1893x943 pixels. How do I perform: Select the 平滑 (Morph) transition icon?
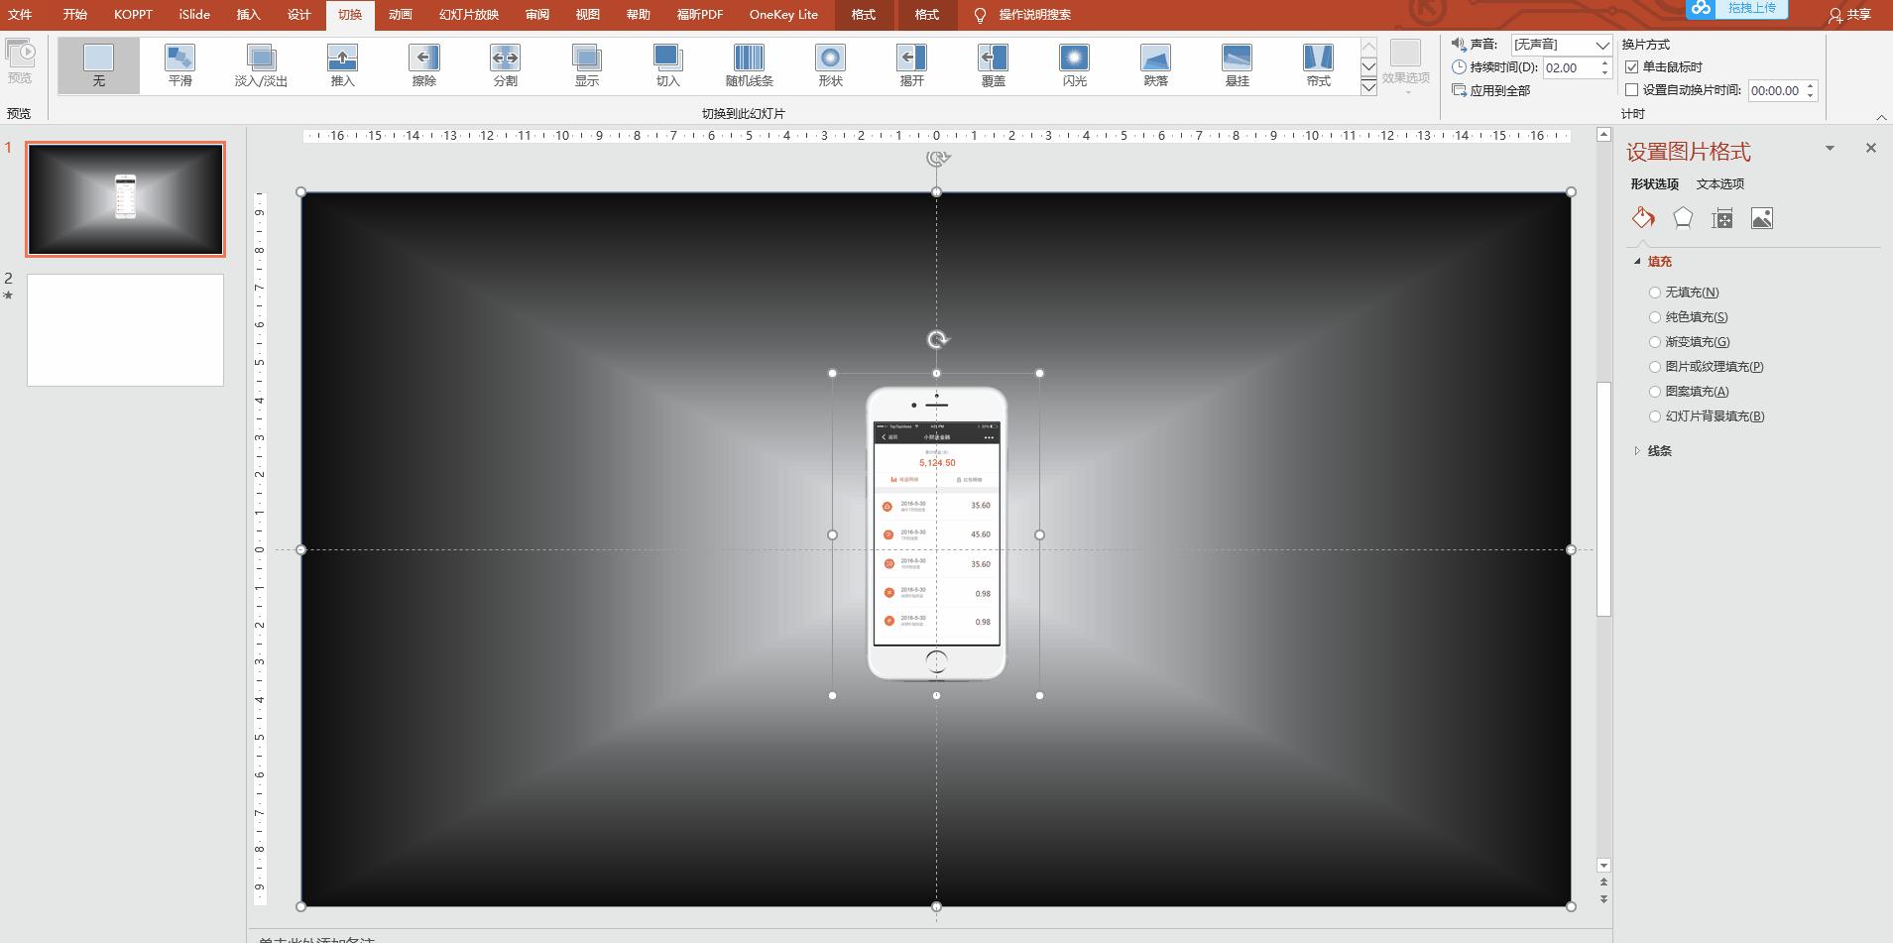(x=179, y=64)
